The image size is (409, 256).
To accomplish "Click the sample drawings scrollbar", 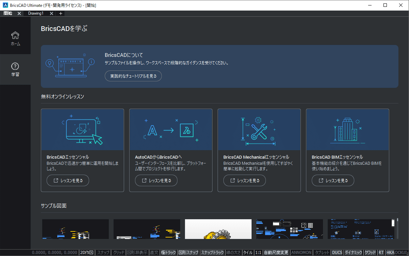I will (x=397, y=228).
